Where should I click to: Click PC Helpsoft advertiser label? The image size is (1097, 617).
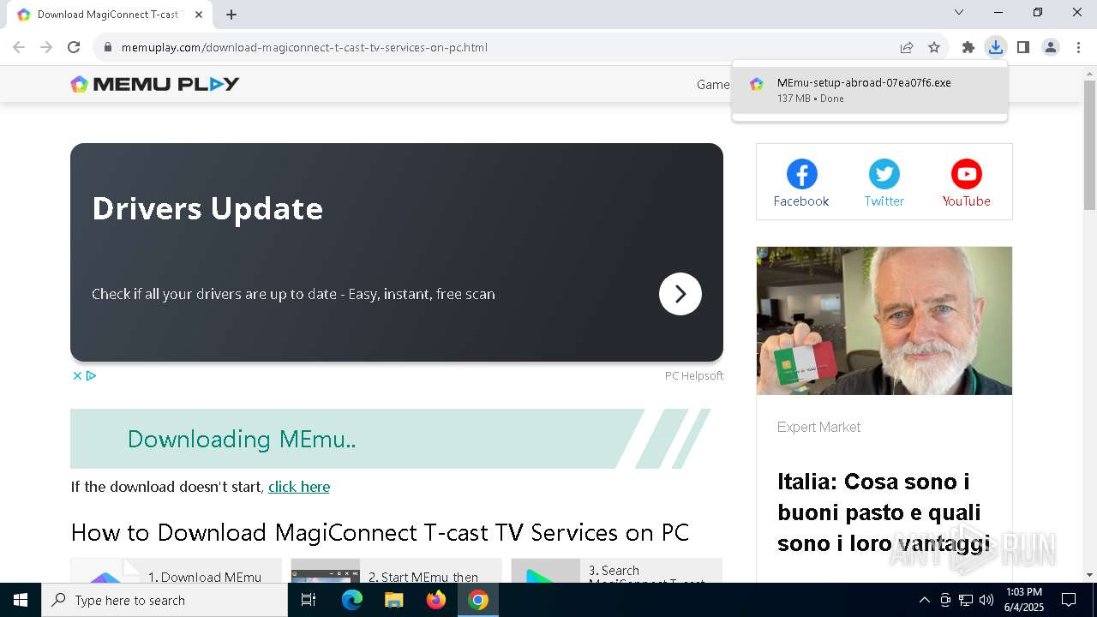[694, 375]
